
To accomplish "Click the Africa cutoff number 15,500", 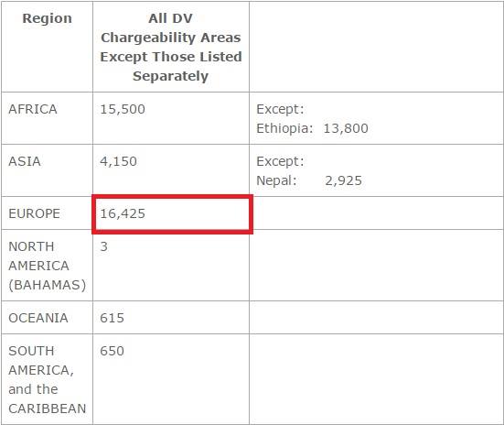I will tap(123, 109).
